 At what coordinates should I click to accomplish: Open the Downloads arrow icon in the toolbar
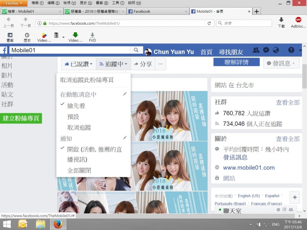pyautogui.click(x=281, y=20)
